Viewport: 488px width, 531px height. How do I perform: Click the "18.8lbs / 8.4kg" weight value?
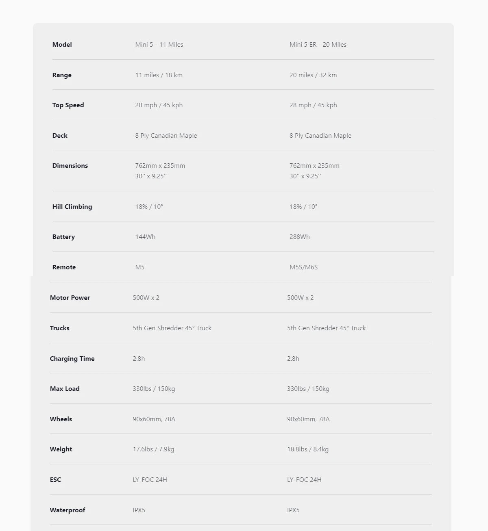307,449
